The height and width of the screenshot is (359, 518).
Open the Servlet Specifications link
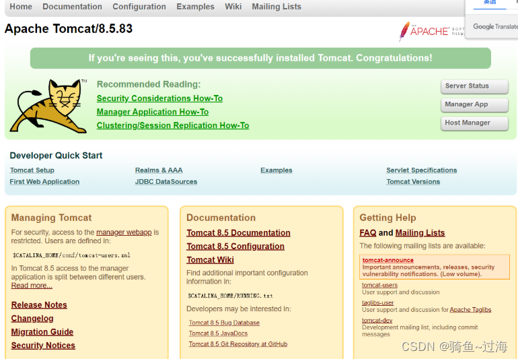click(x=422, y=170)
